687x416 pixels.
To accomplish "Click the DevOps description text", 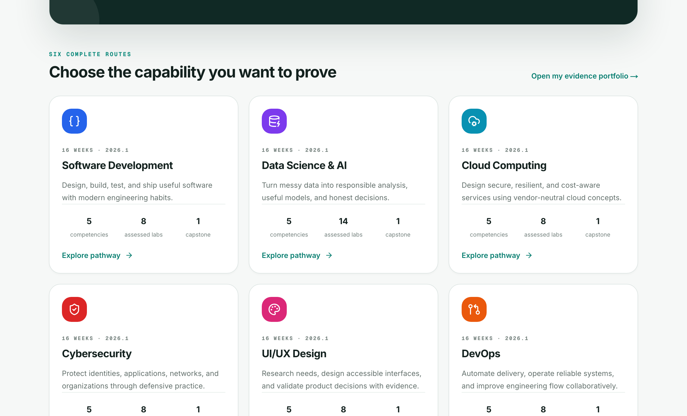I will (x=539, y=380).
